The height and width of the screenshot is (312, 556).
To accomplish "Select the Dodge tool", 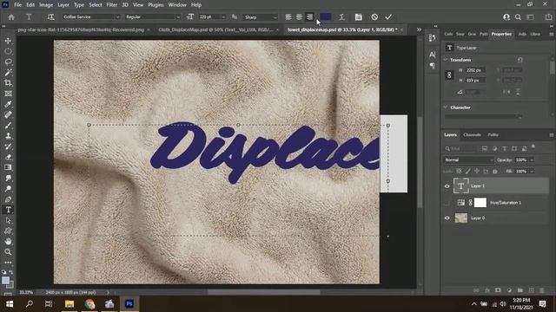I will point(8,189).
